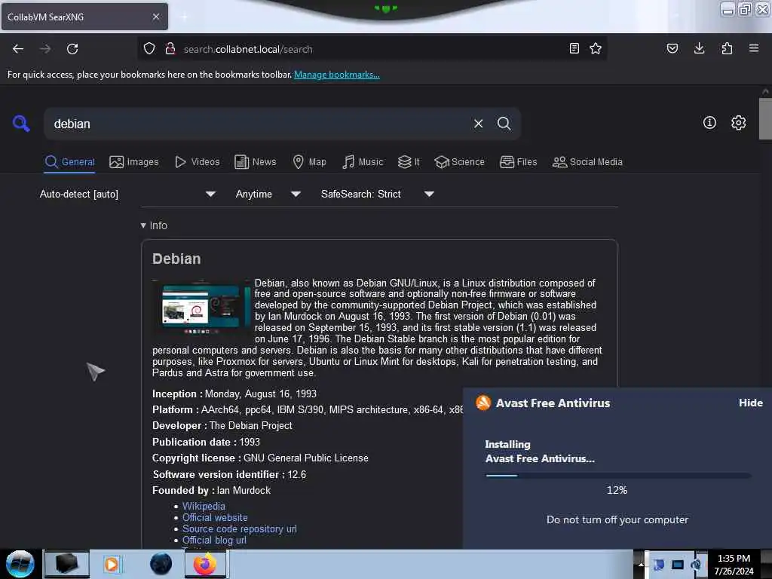Open the Official website link

tap(215, 517)
